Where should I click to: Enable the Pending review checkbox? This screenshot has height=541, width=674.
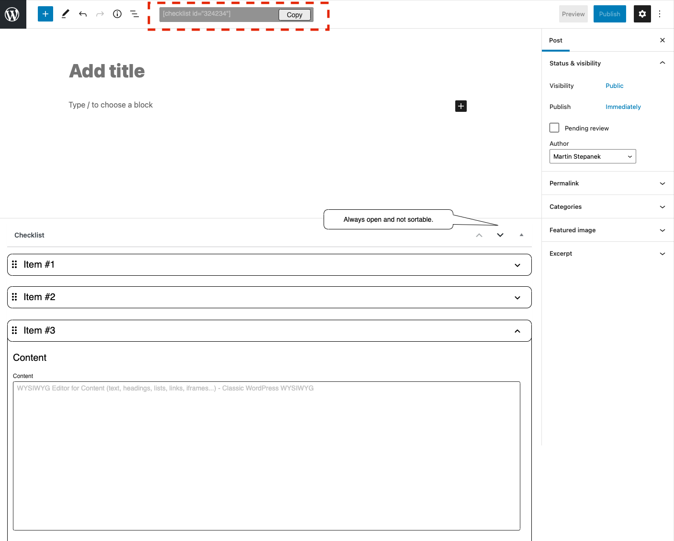554,128
